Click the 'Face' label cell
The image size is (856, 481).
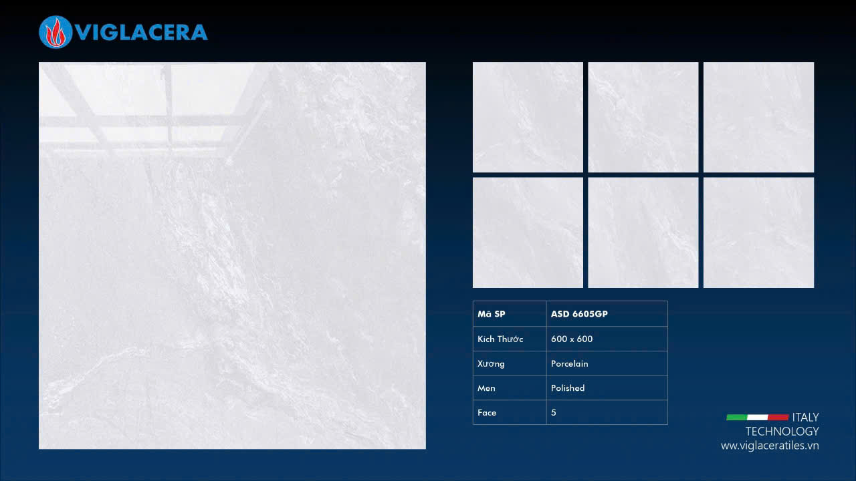tap(510, 412)
